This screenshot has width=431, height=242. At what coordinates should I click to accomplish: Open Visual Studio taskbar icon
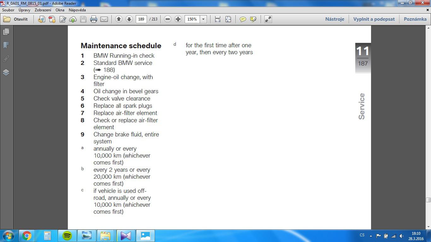[126, 236]
